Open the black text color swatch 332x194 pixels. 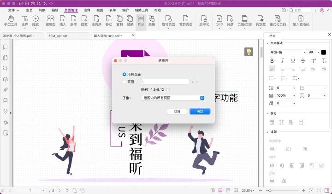point(324,52)
